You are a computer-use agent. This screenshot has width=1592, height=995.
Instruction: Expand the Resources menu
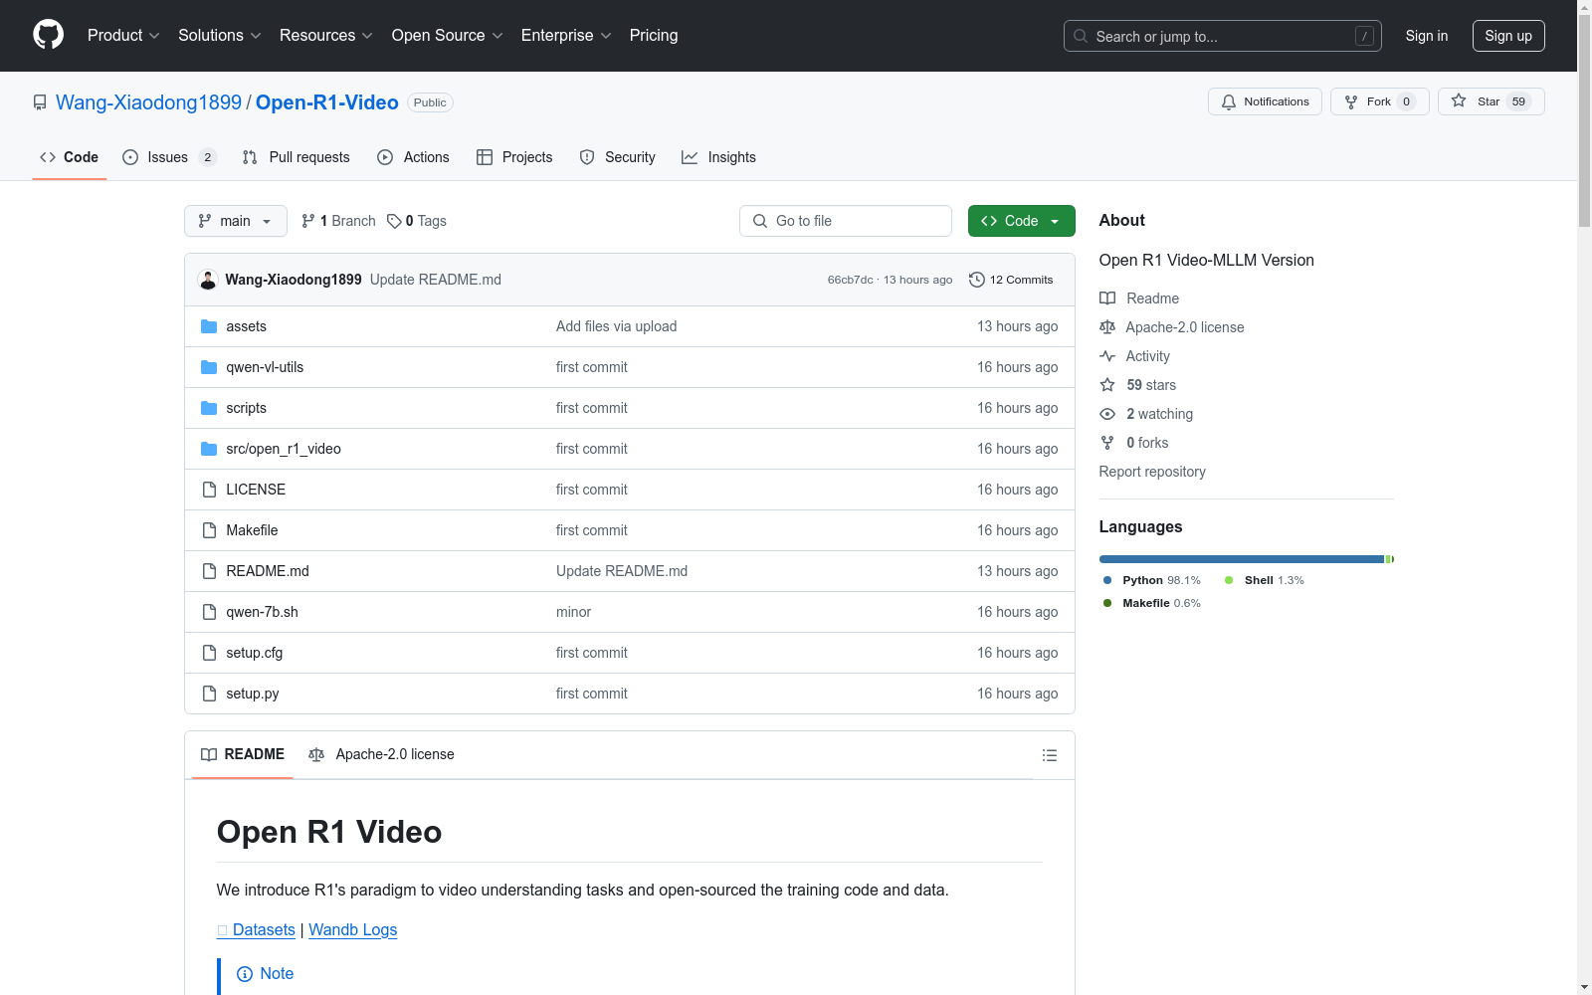point(326,36)
